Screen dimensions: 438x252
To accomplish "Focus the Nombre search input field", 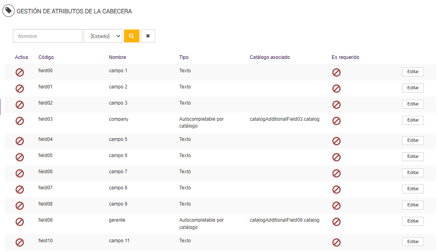I will (48, 36).
